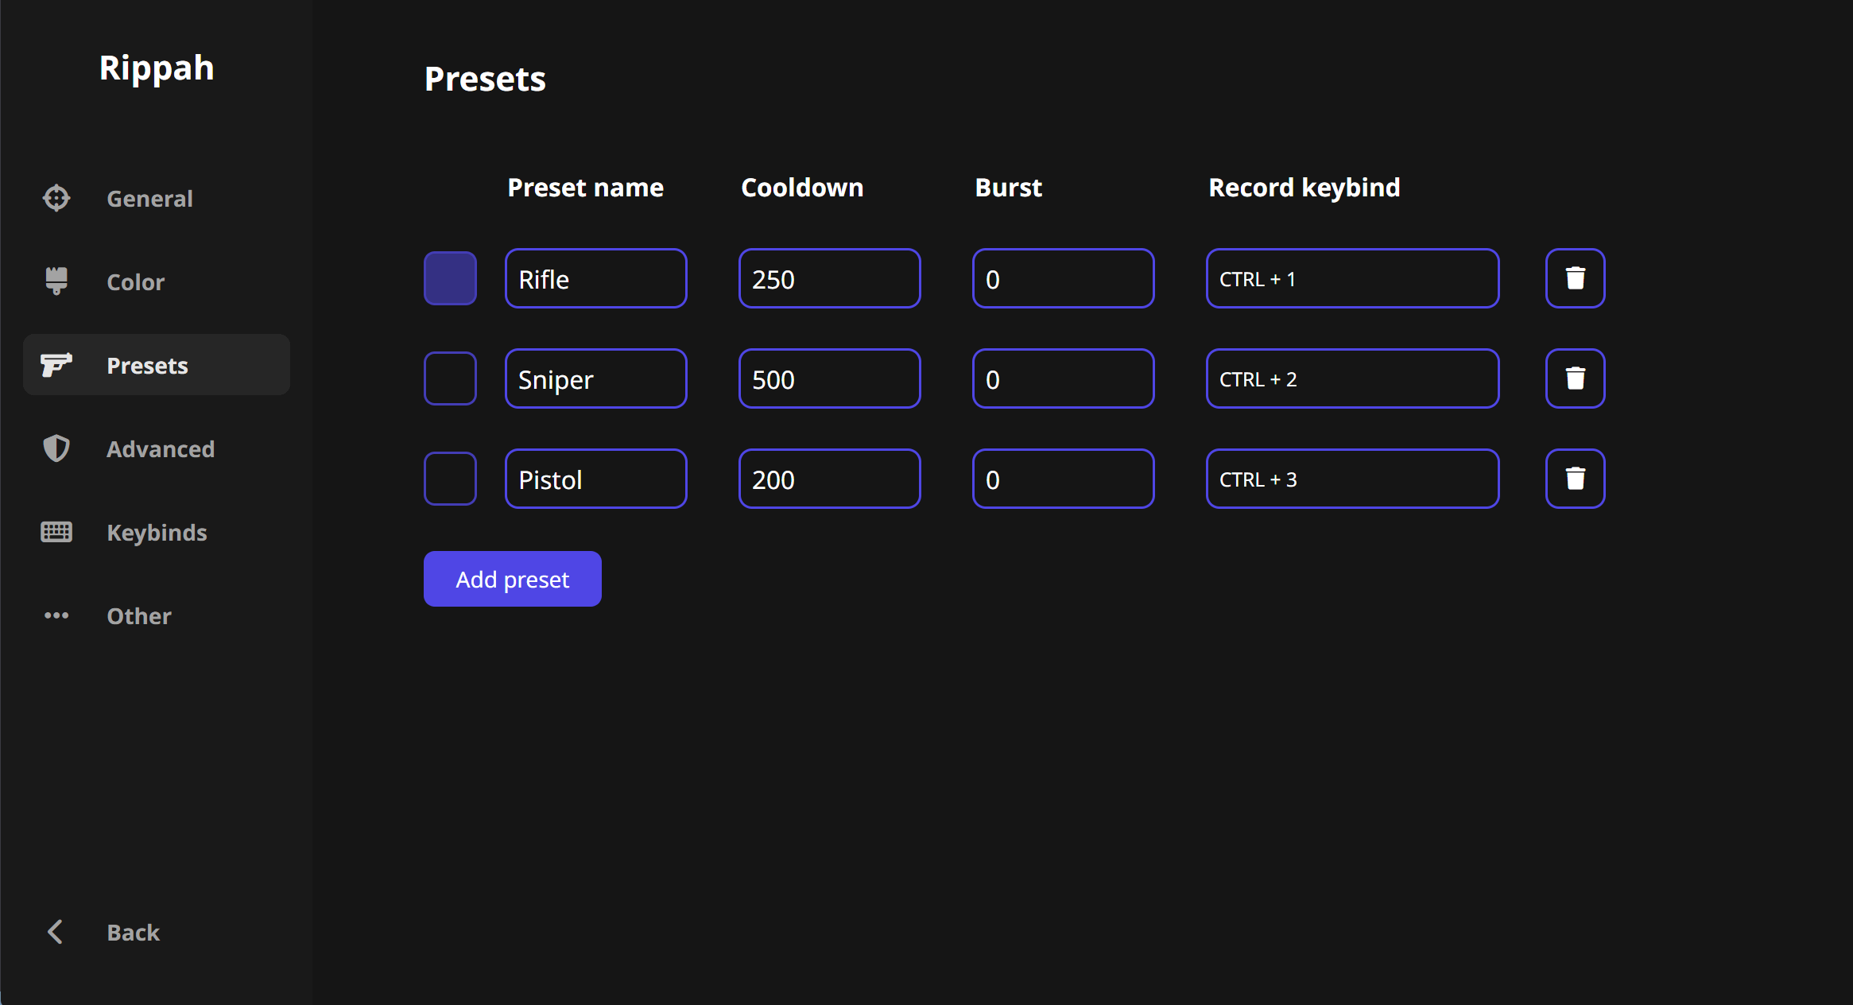The width and height of the screenshot is (1853, 1005).
Task: Delete the Pistol preset with trash icon
Action: pos(1575,479)
